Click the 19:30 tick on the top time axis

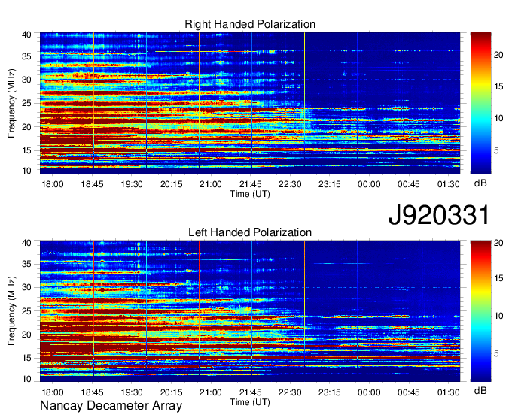click(x=132, y=184)
